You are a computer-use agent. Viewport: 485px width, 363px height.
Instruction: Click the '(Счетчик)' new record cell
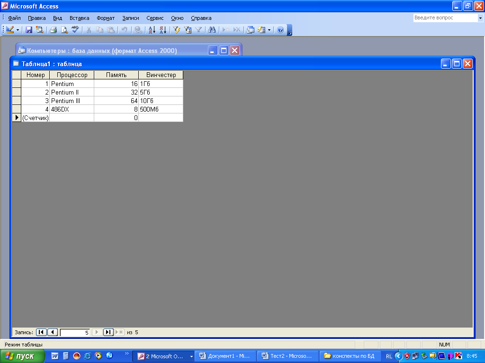tap(35, 118)
